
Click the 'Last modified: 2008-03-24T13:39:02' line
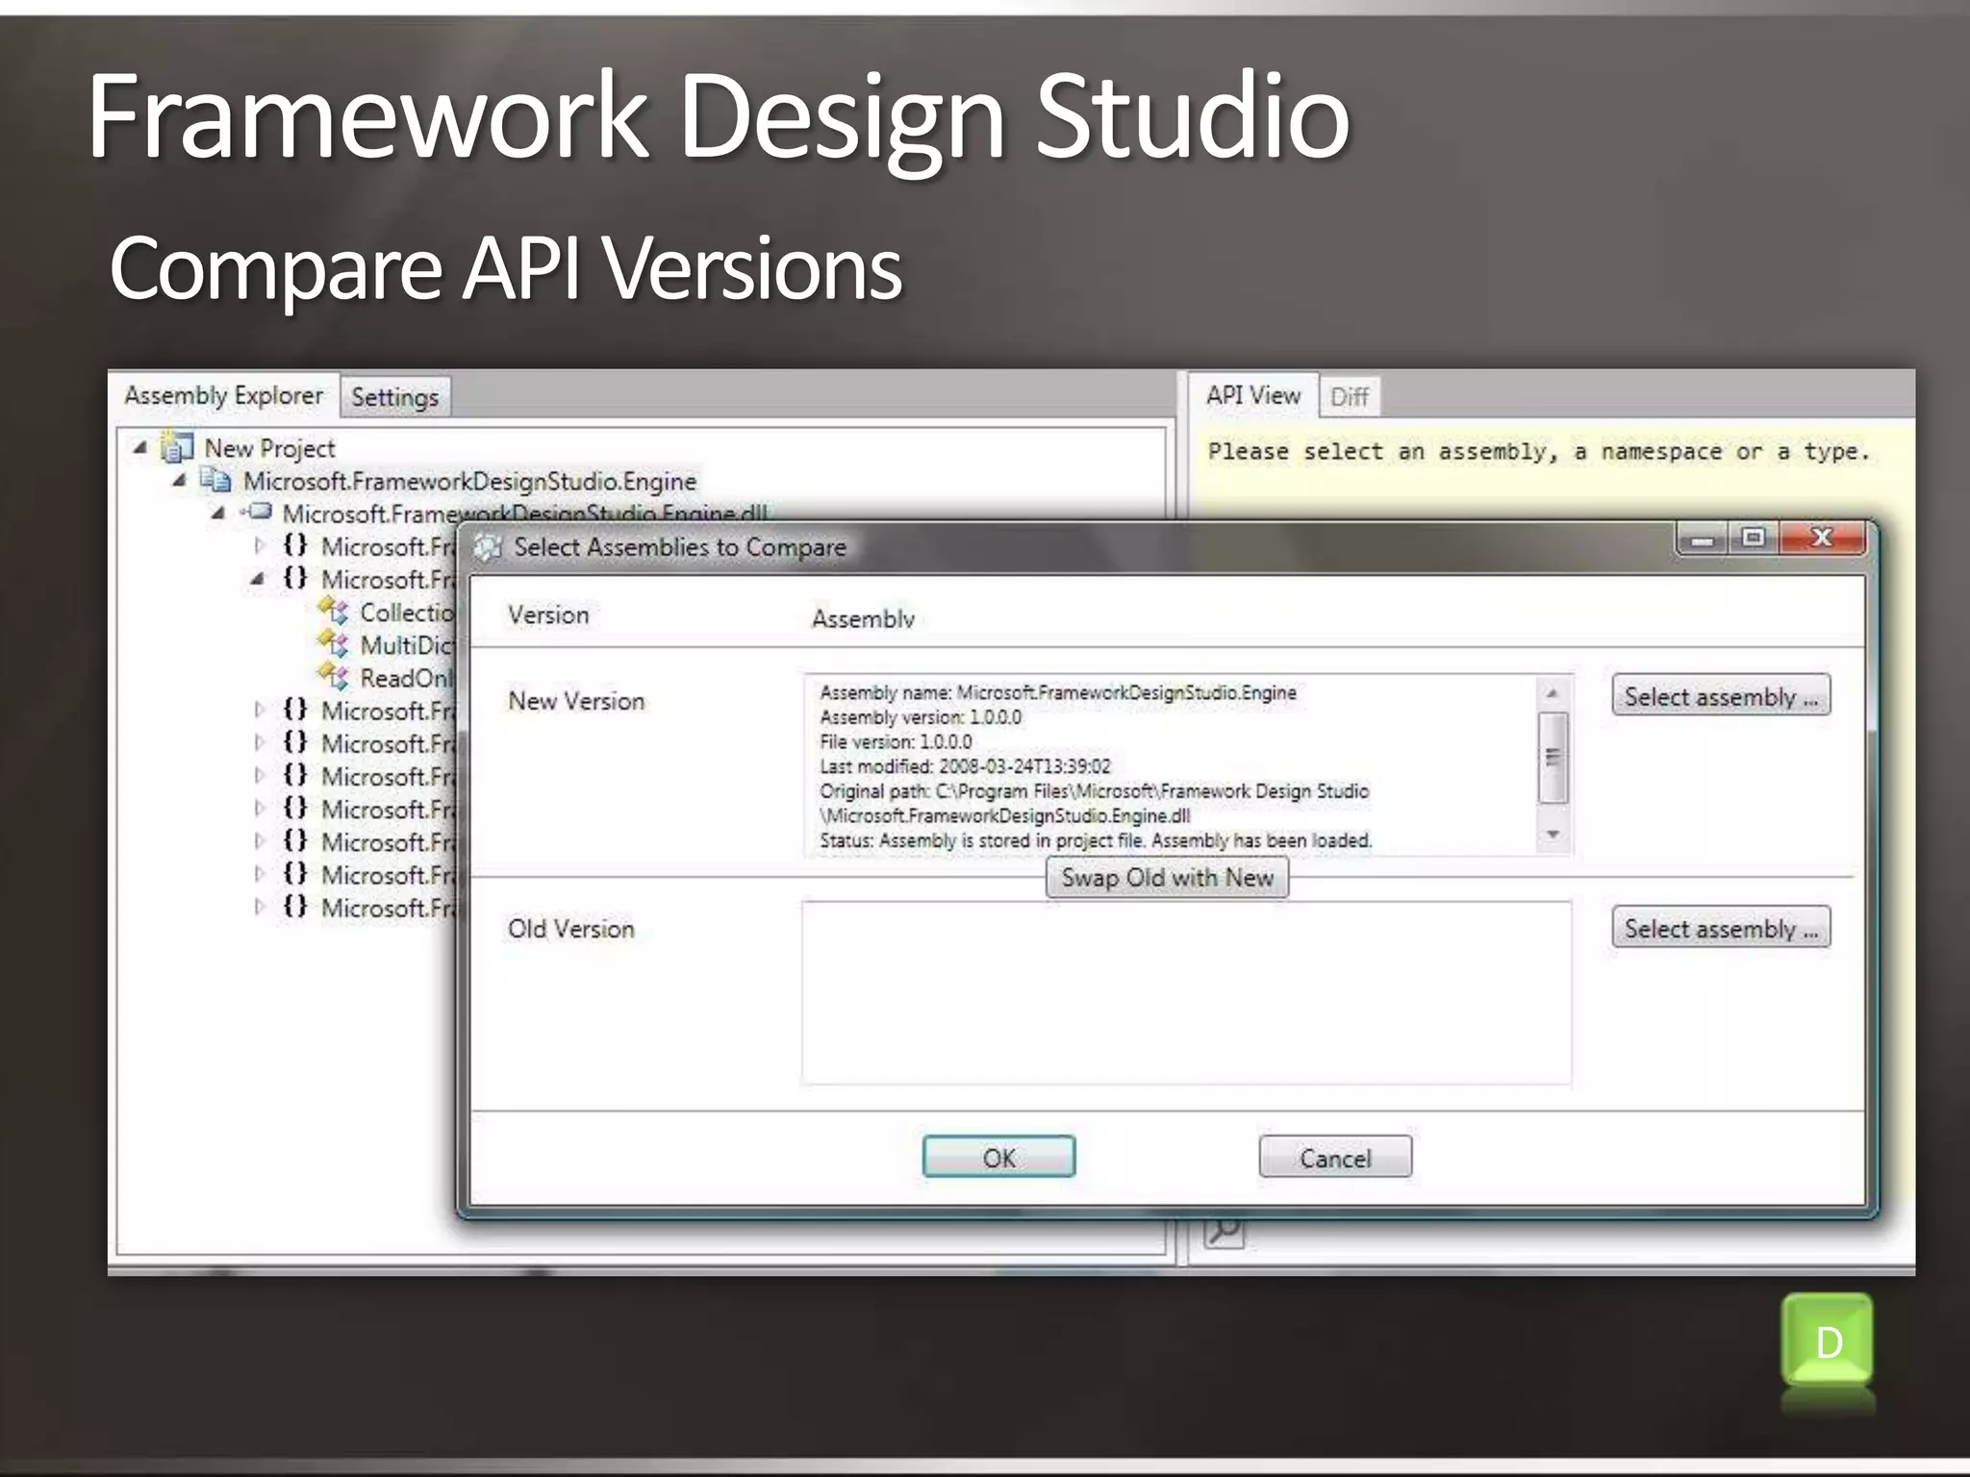pos(965,766)
